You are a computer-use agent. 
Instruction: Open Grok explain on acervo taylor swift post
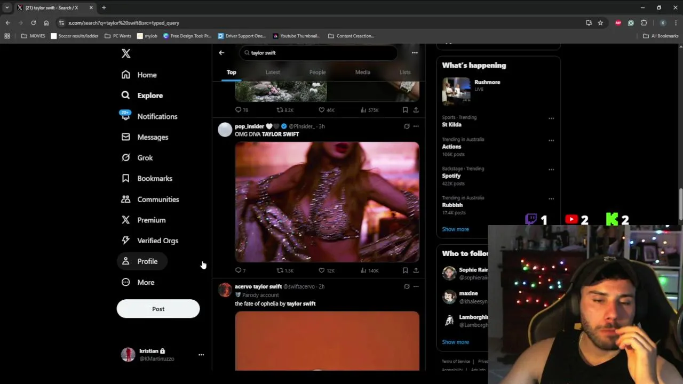pyautogui.click(x=407, y=286)
